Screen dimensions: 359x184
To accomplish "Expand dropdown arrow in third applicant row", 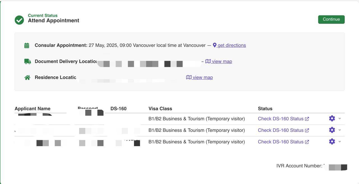I will [340, 142].
